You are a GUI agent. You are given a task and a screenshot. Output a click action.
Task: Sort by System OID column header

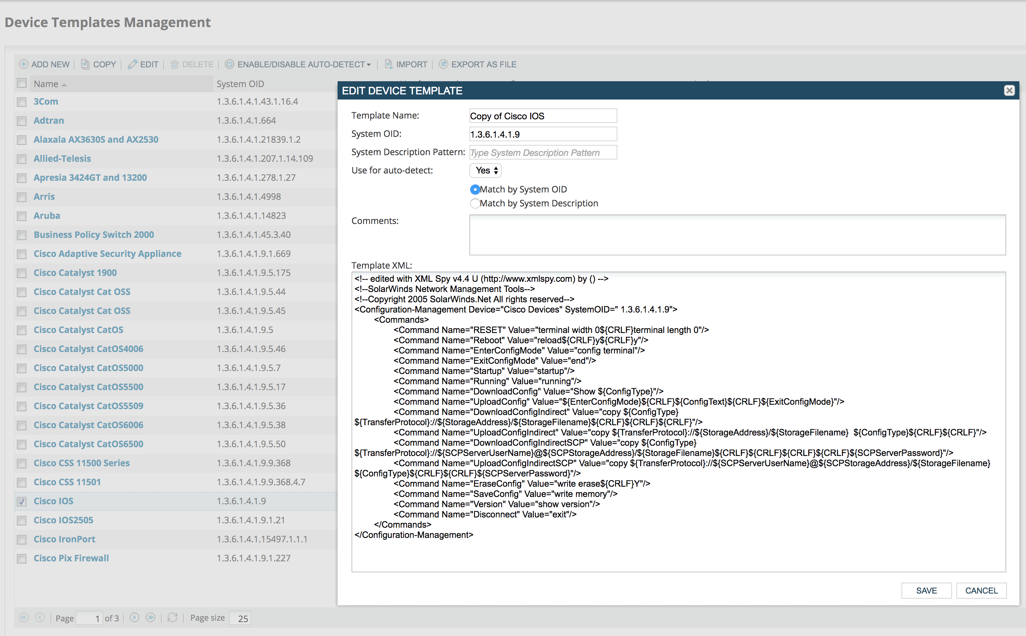(x=240, y=84)
